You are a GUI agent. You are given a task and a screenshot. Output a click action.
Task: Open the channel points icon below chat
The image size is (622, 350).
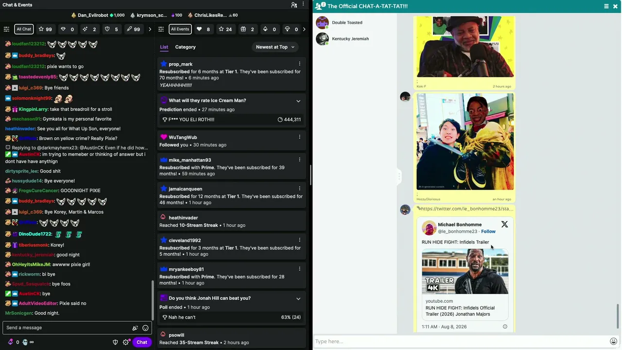pos(25,342)
